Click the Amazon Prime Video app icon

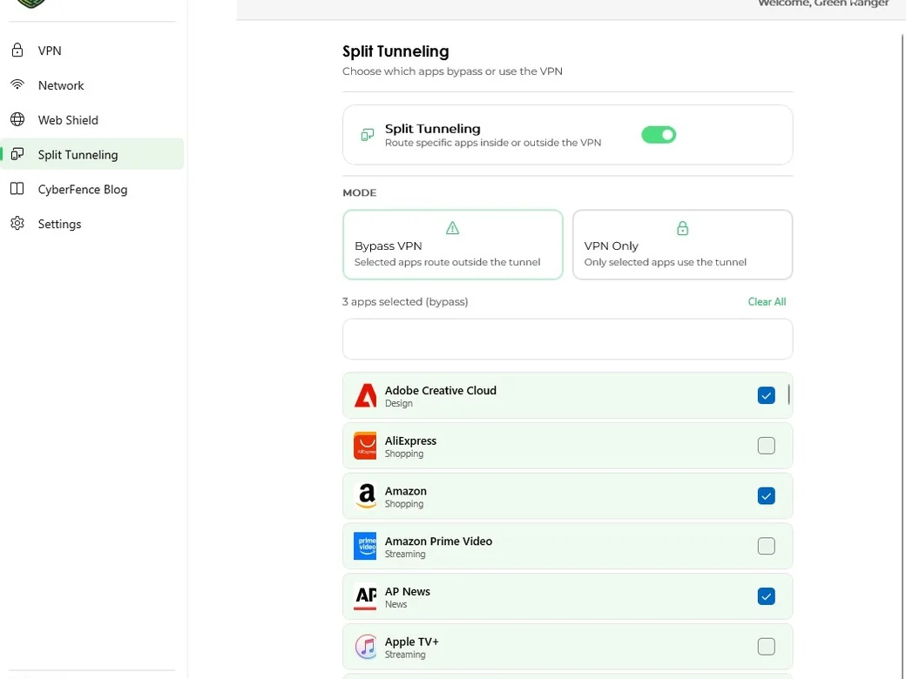pyautogui.click(x=365, y=546)
